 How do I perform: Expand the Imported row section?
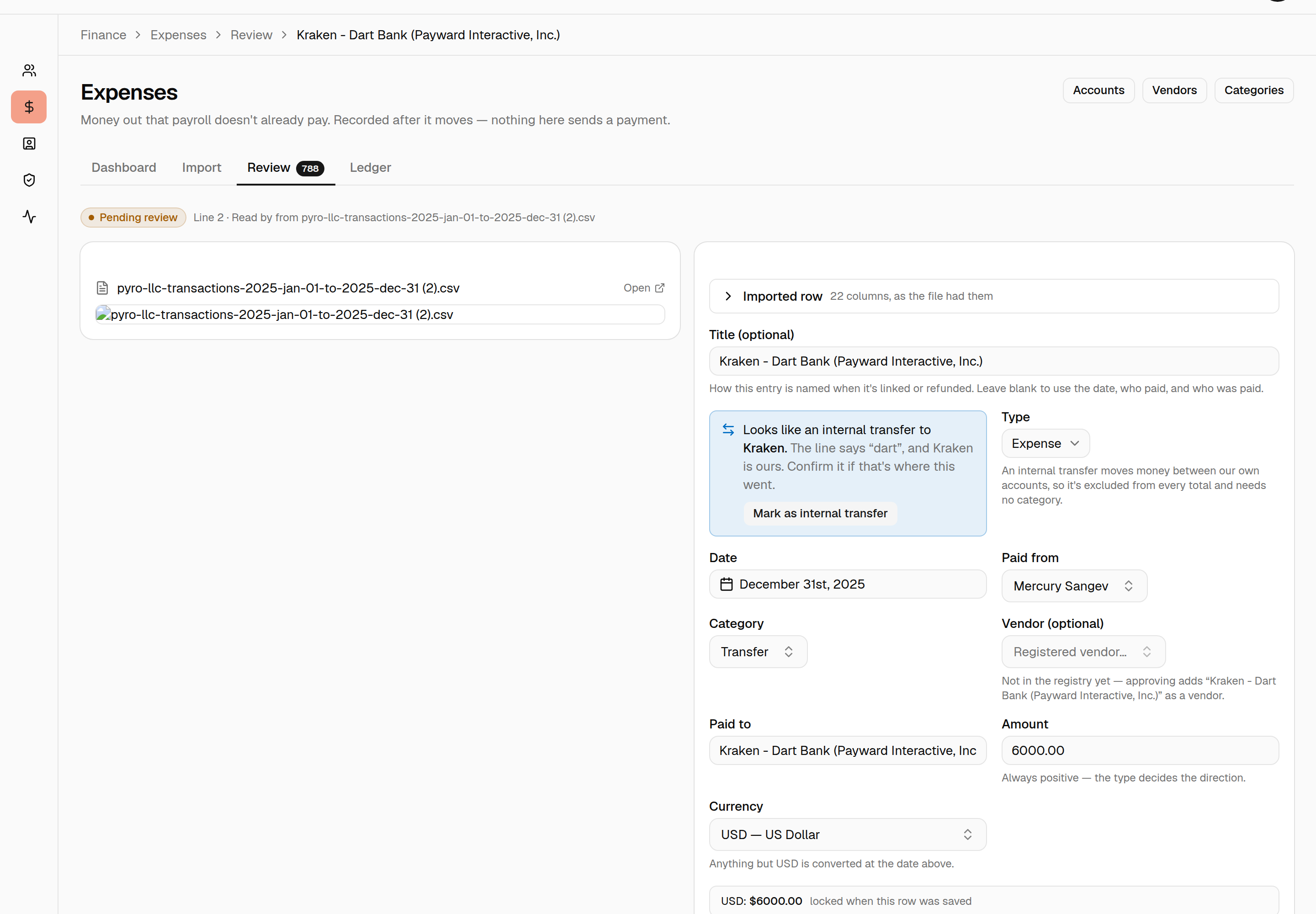(x=993, y=296)
